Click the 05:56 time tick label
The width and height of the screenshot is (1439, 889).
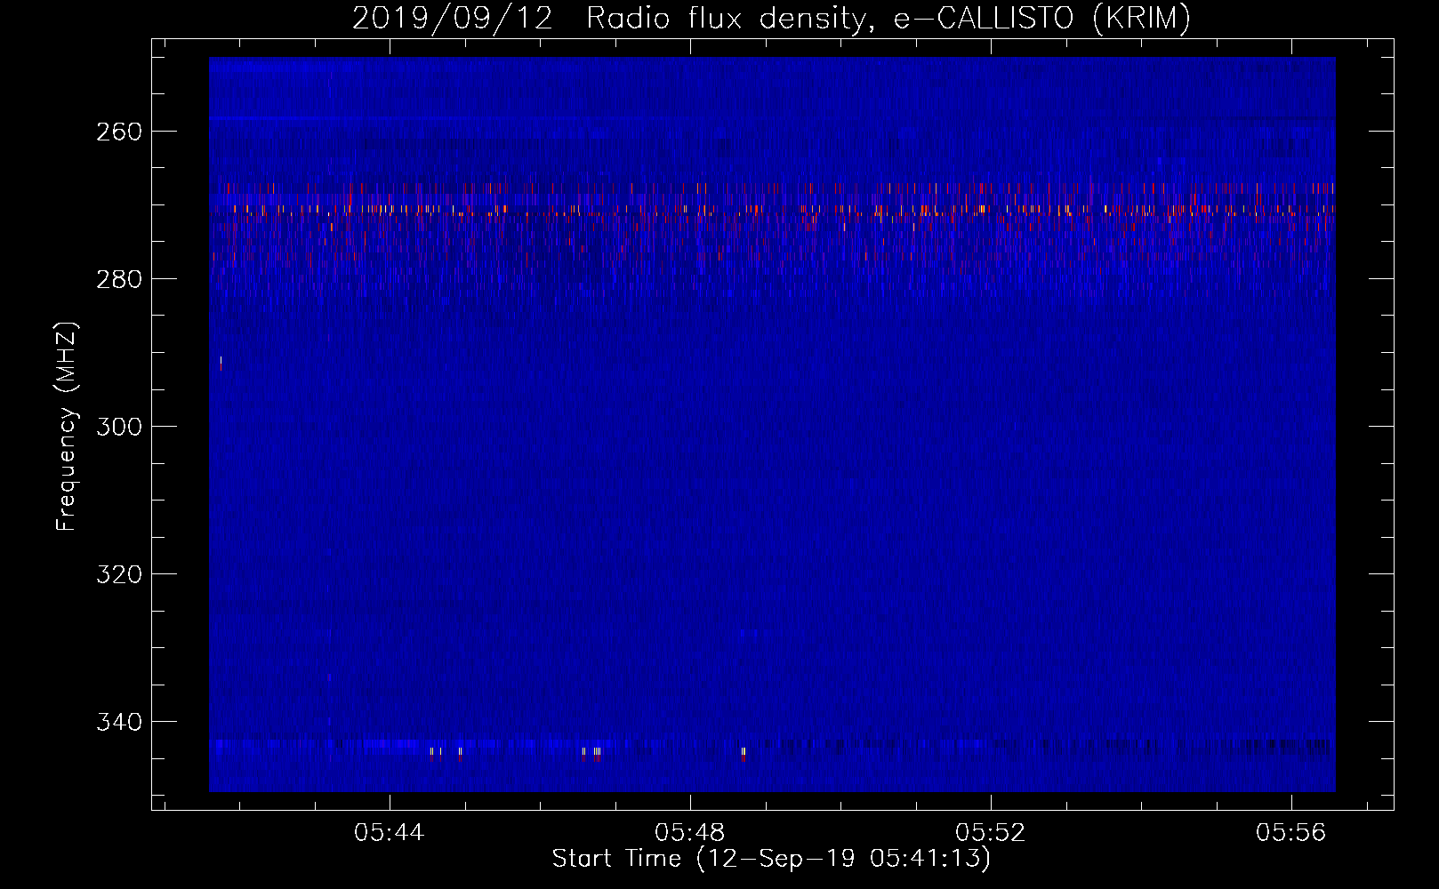[1291, 833]
